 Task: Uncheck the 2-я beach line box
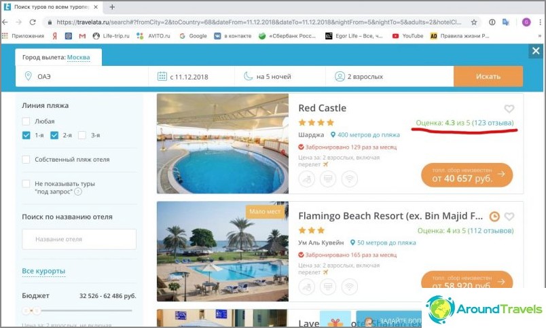click(54, 135)
